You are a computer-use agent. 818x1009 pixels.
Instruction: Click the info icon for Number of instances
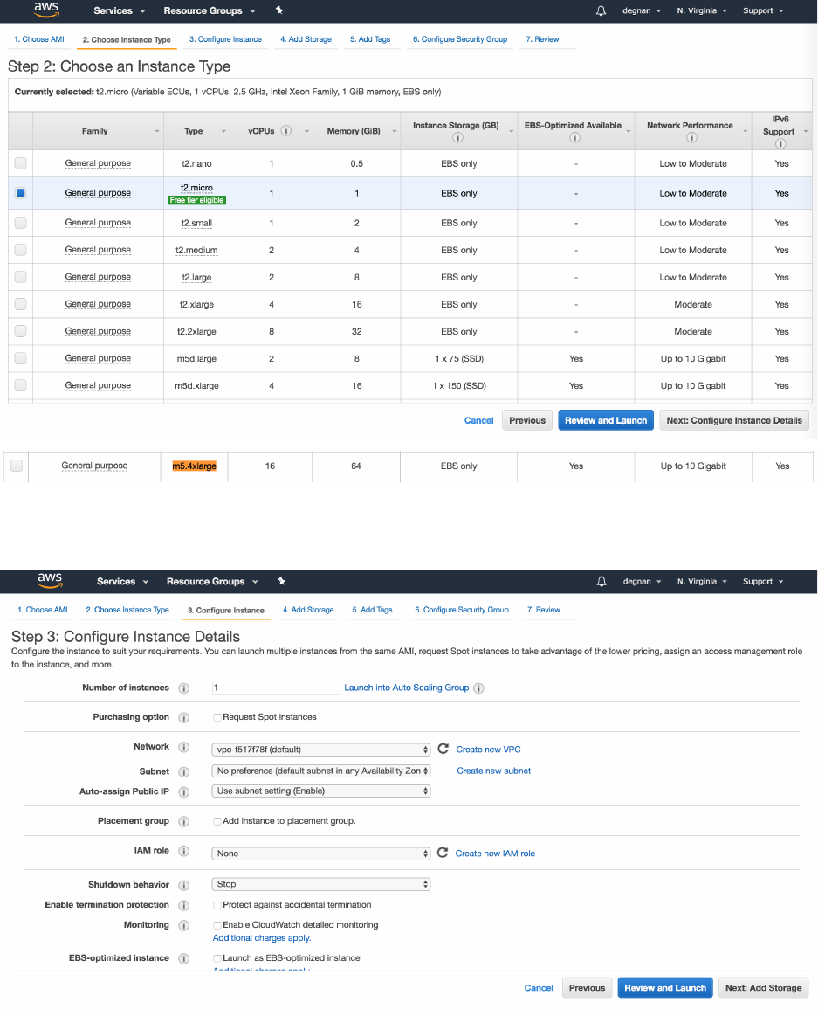[184, 688]
